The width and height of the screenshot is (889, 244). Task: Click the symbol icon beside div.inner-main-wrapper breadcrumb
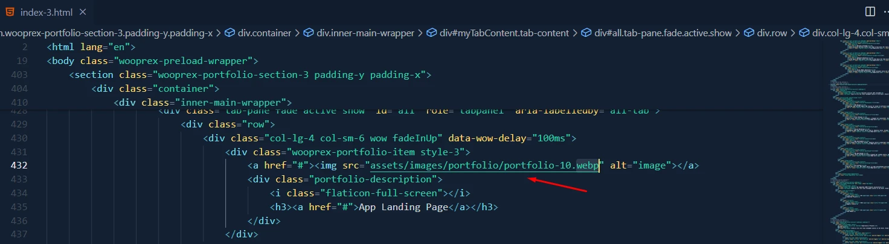tap(309, 33)
